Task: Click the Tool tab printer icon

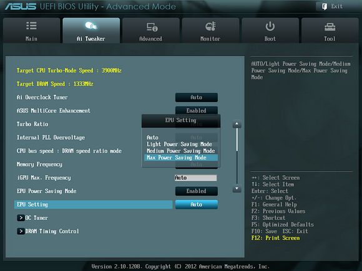Action: point(330,27)
